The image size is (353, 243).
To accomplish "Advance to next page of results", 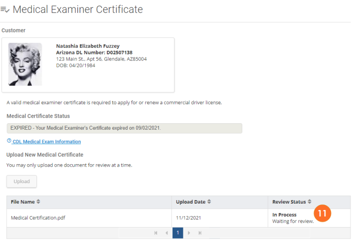I will 189,233.
